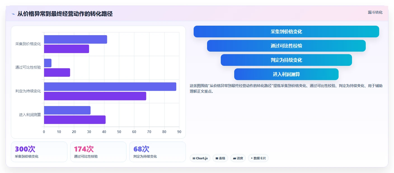Screen dimensions: 394x173
Task: Click the short blue bar for 通过可比性校验
Action: 48,63
